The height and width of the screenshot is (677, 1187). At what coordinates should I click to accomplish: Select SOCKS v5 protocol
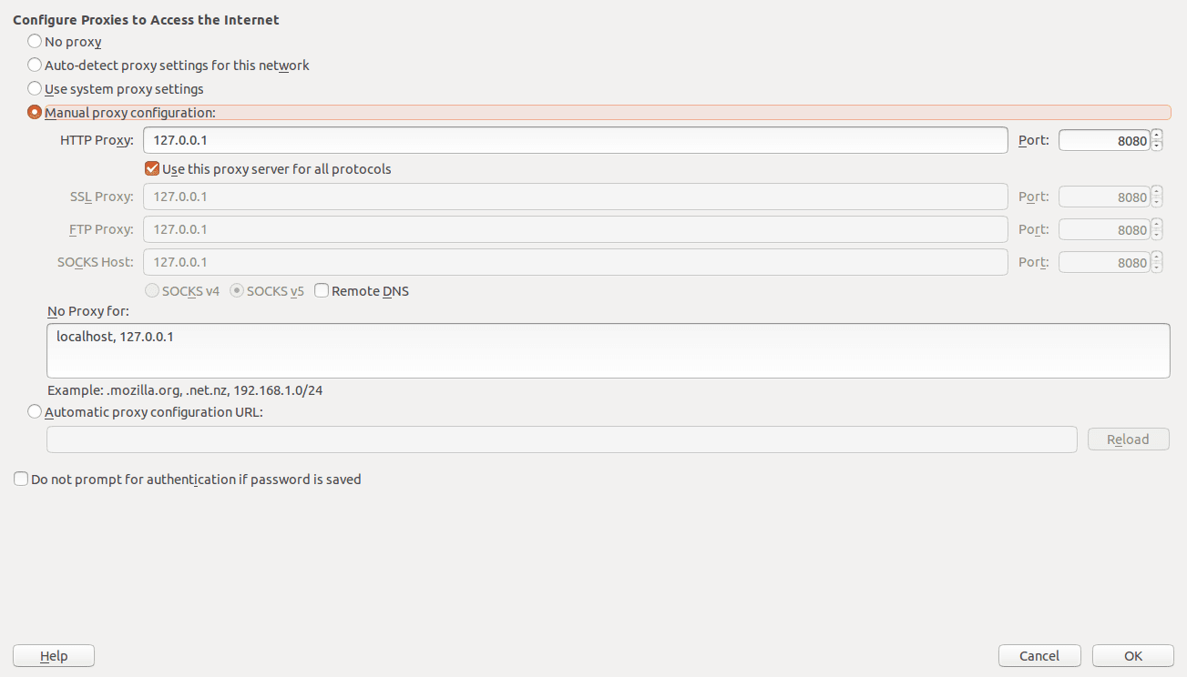coord(236,290)
